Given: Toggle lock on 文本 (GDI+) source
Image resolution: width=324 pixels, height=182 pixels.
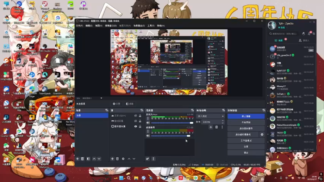Looking at the screenshot, I should pyautogui.click(x=140, y=116).
